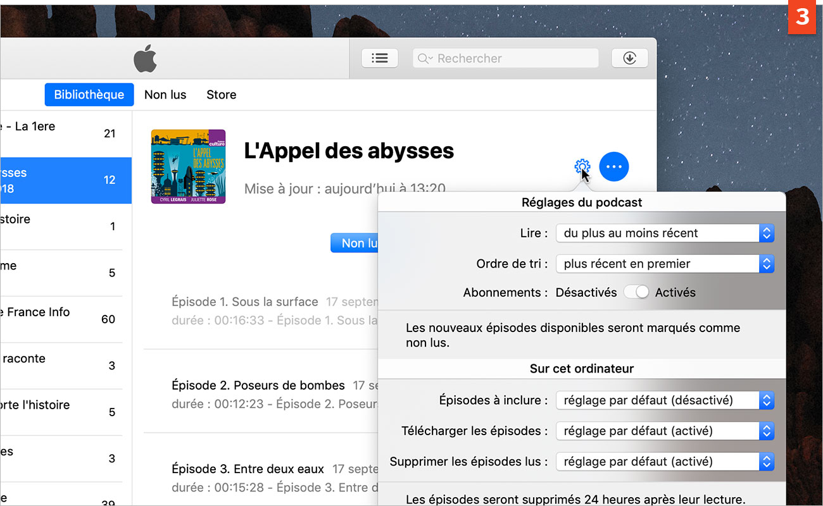
Task: Open the Store tab
Action: point(221,95)
